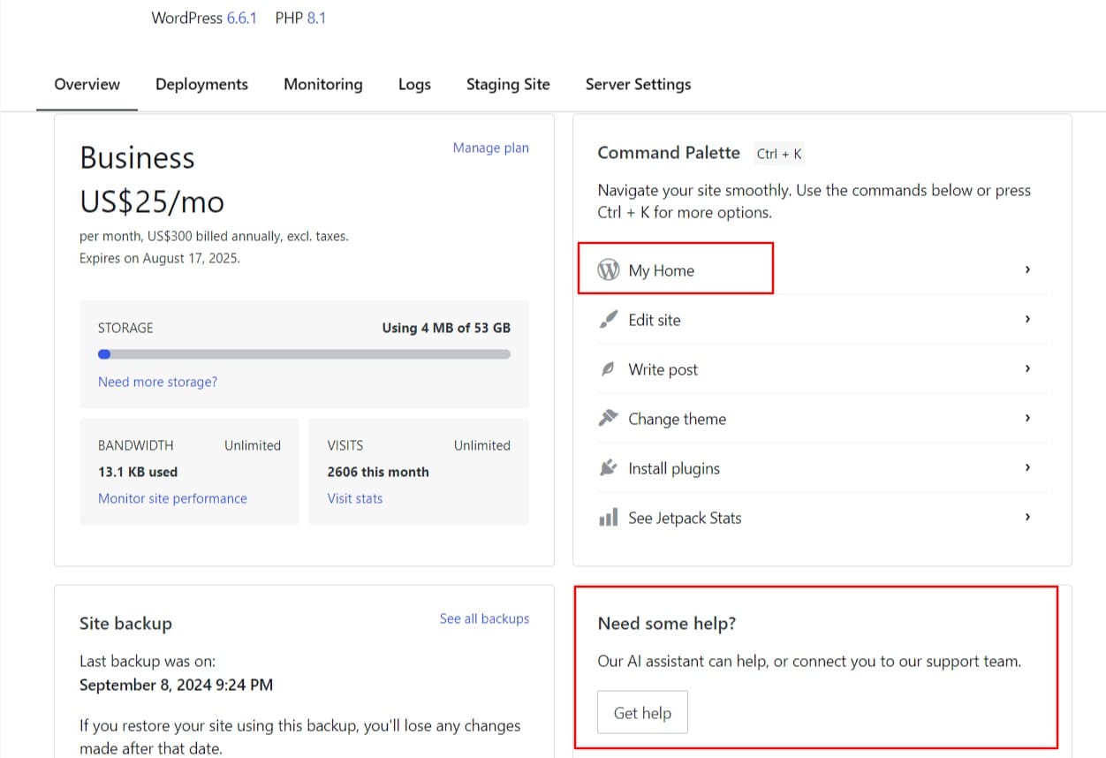Open the Manage plan link
The image size is (1106, 758).
490,148
